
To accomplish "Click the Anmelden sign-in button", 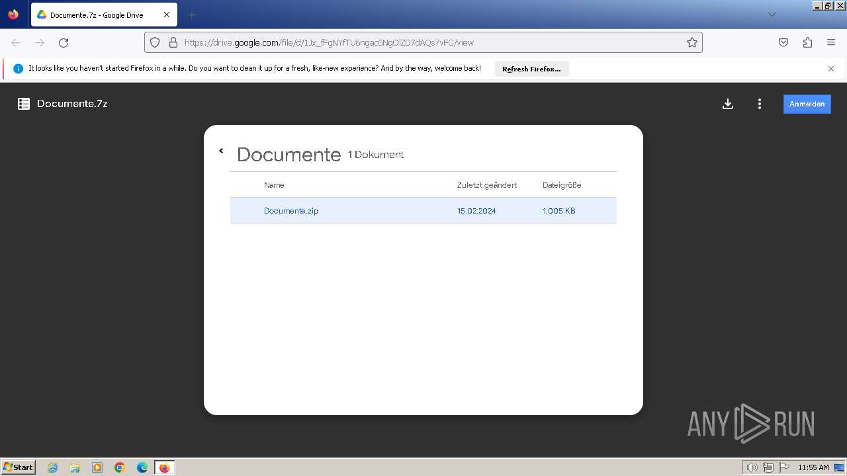I will pos(807,104).
